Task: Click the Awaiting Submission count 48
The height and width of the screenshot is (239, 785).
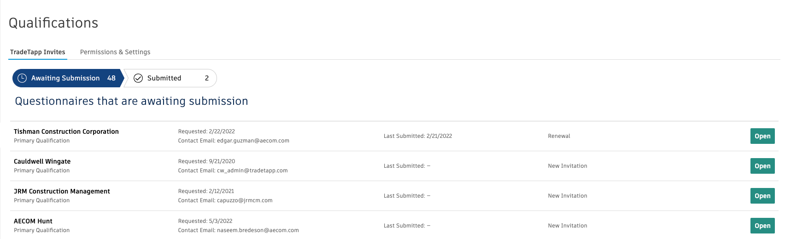Action: (111, 78)
